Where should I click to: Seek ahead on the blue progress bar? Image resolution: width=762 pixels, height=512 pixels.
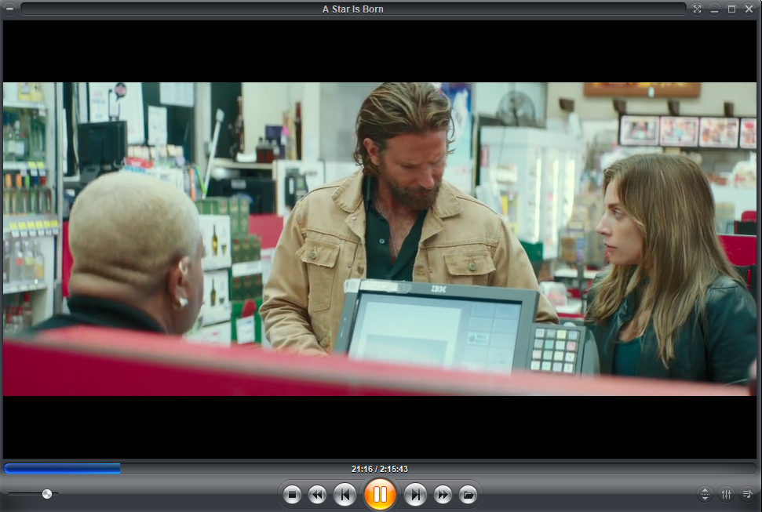coord(235,468)
